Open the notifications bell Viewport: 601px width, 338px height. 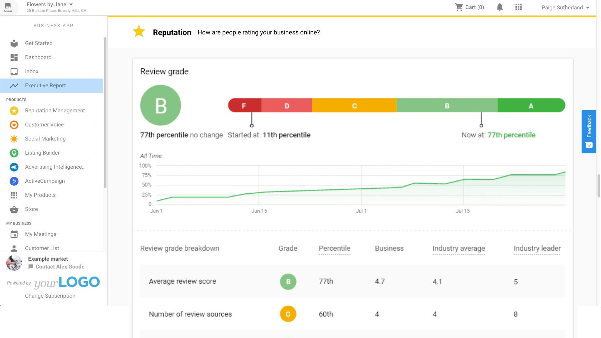click(x=500, y=7)
